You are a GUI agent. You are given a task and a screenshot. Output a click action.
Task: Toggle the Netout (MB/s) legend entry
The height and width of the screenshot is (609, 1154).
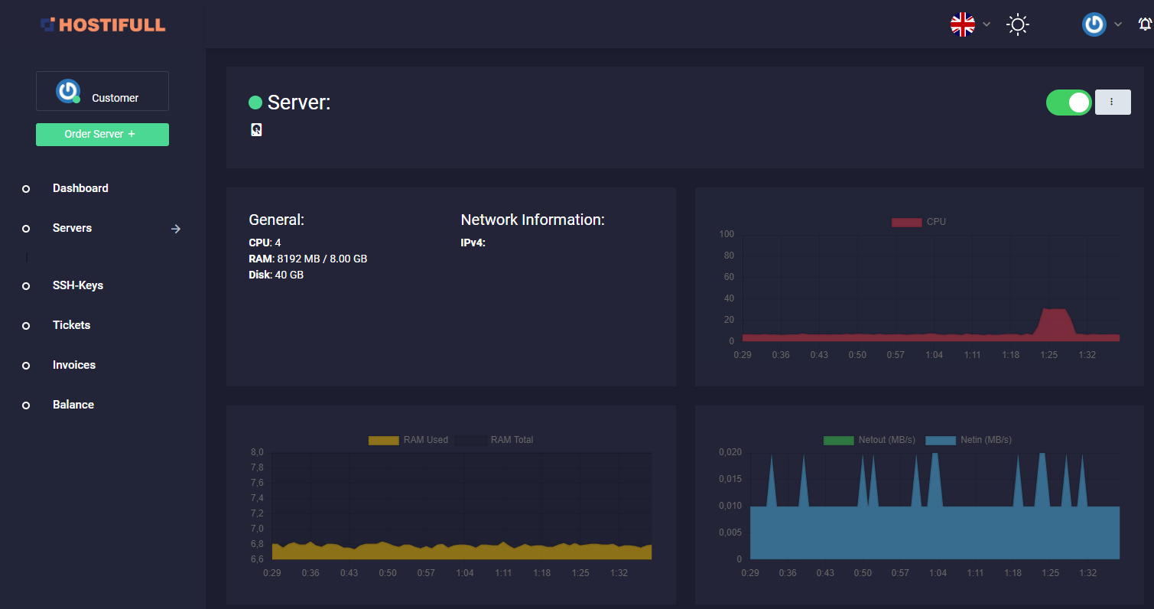[x=870, y=440]
